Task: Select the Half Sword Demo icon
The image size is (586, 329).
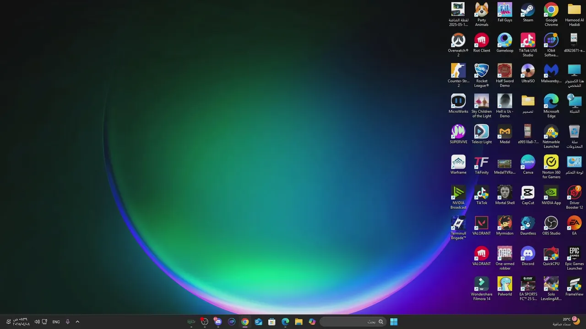Action: click(505, 75)
